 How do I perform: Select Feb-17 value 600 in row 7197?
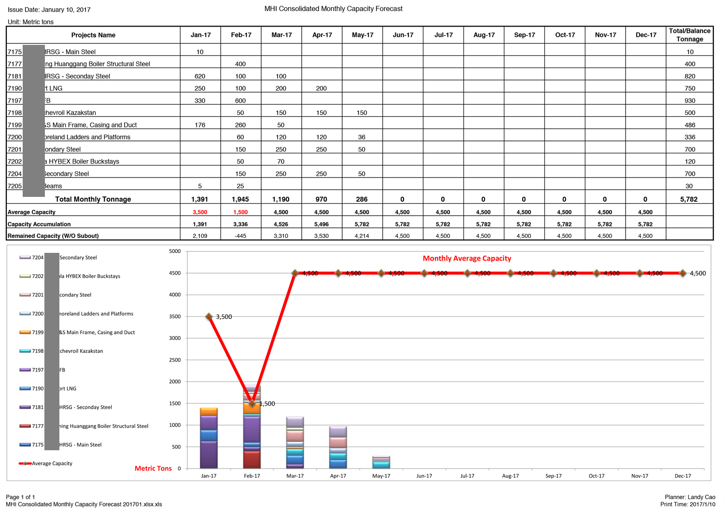240,101
